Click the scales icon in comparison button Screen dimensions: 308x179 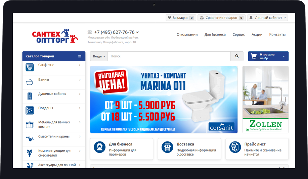pos(202,18)
